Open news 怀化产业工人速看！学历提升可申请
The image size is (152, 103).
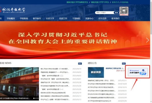pos(55,99)
